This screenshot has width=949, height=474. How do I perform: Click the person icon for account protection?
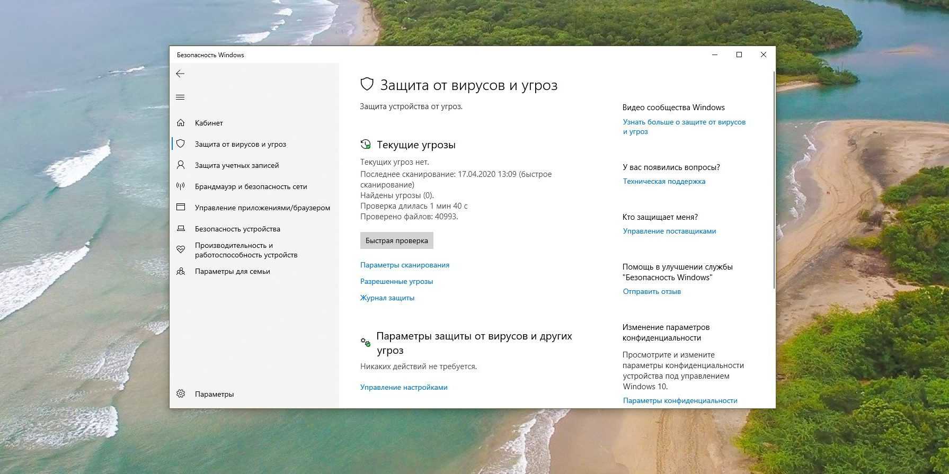pyautogui.click(x=181, y=165)
